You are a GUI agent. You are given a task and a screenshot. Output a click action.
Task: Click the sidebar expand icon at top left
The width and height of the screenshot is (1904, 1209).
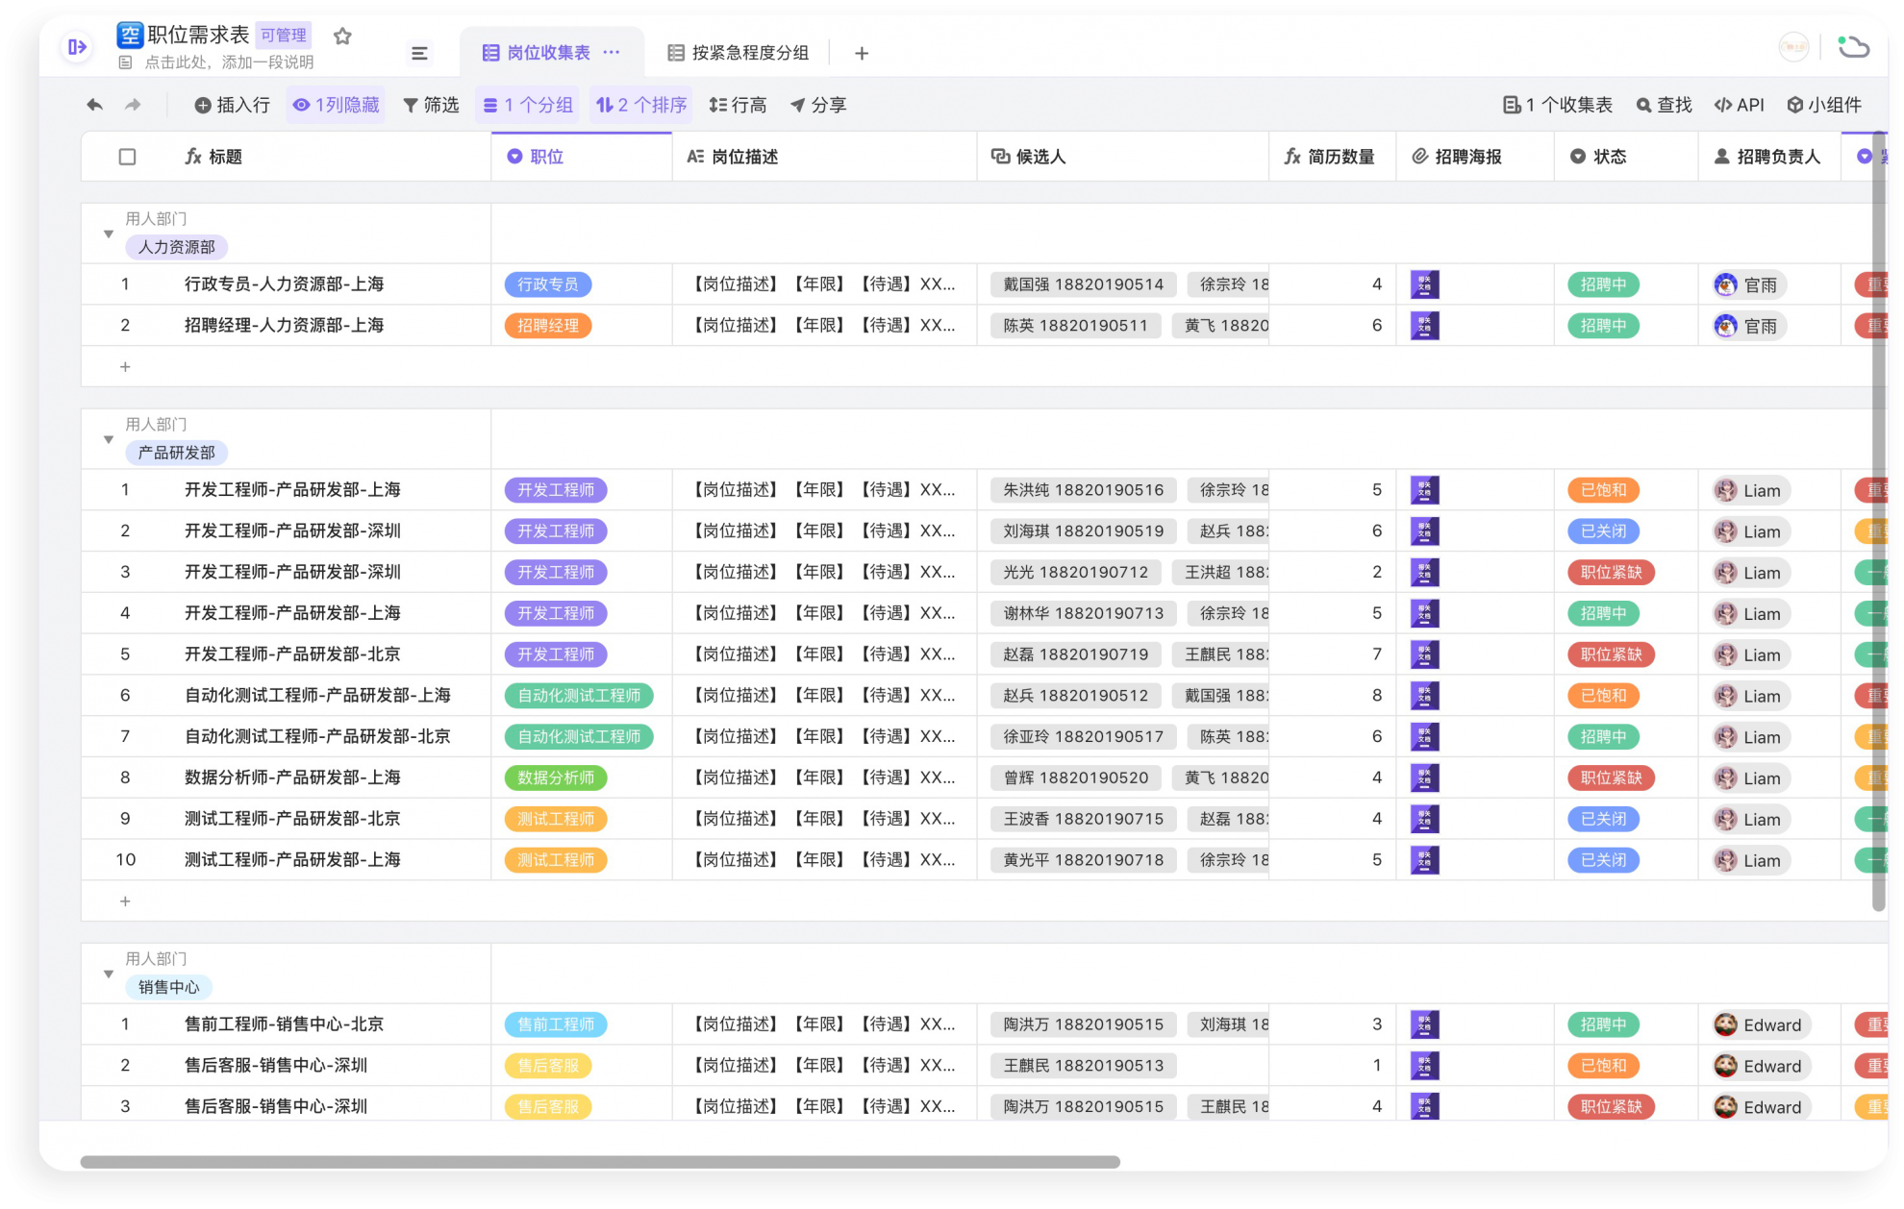[x=77, y=46]
